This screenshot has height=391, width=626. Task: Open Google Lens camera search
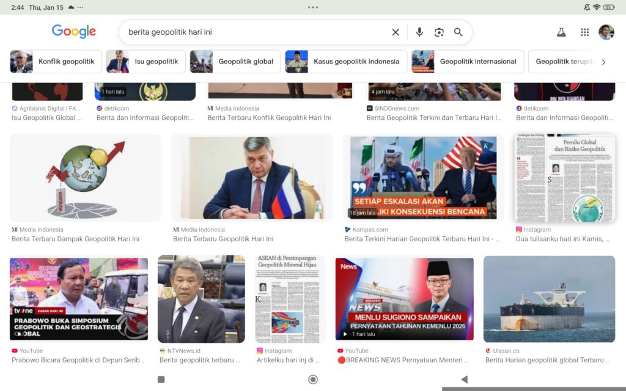click(x=439, y=32)
